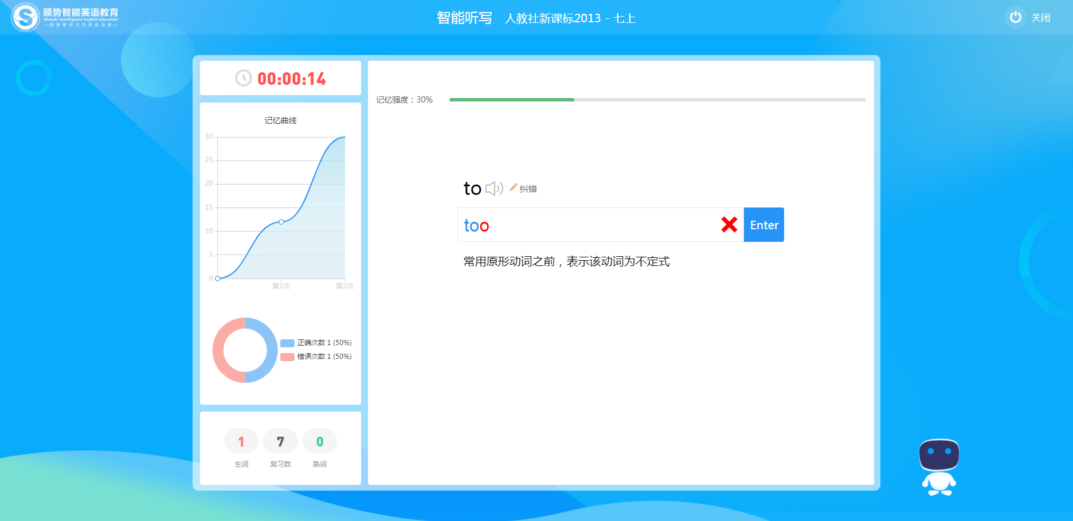This screenshot has width=1073, height=521.
Task: Toggle the 正确次数 blue legend swatch
Action: 287,343
